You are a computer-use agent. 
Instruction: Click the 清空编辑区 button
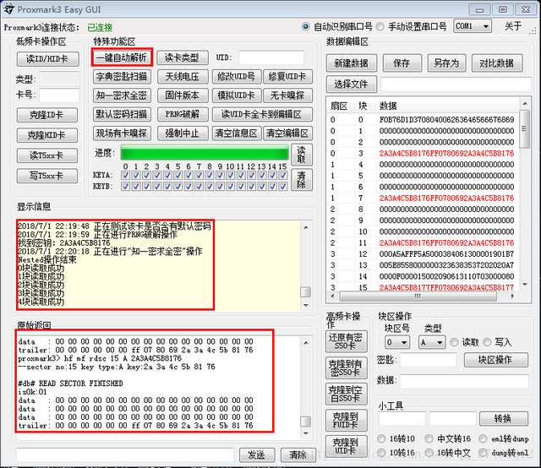pyautogui.click(x=287, y=133)
